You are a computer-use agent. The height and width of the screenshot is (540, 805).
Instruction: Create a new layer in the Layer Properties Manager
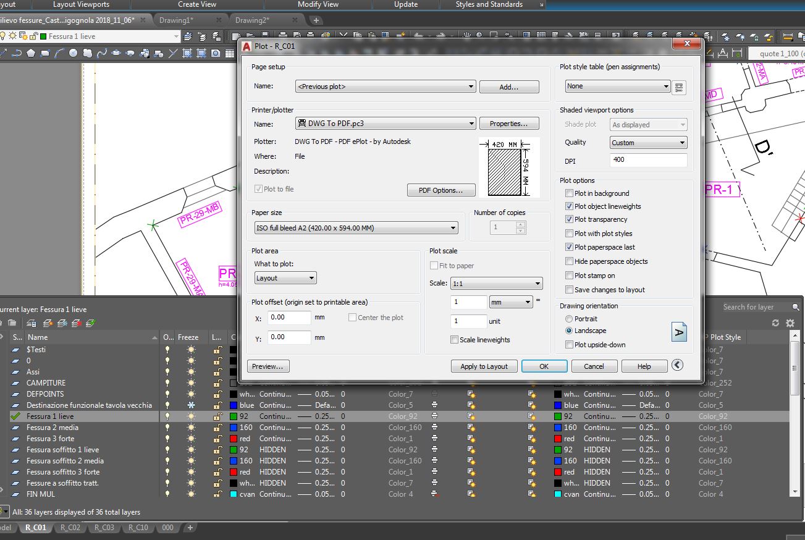tap(48, 324)
